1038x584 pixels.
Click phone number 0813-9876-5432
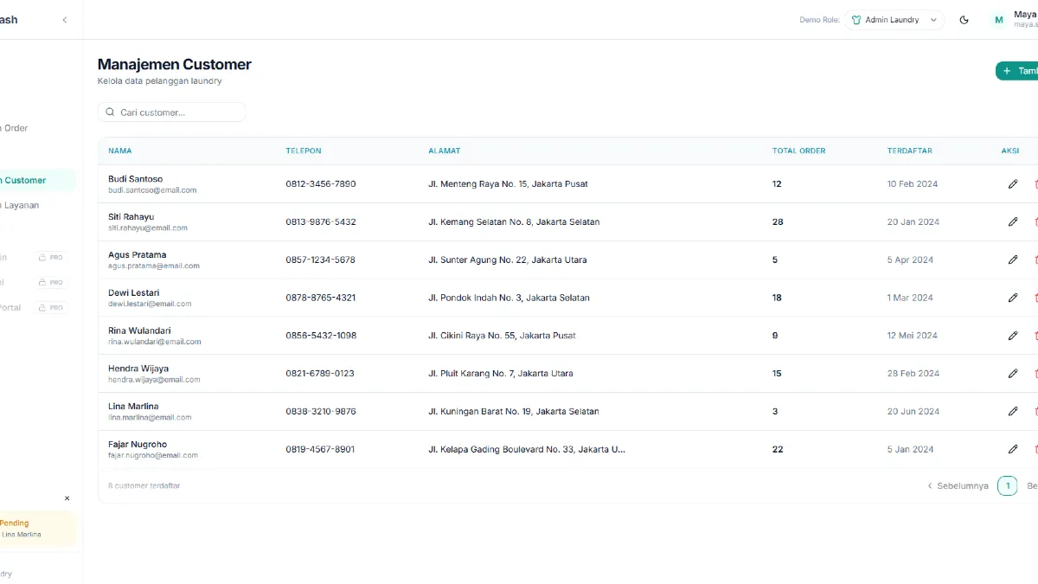tap(321, 222)
